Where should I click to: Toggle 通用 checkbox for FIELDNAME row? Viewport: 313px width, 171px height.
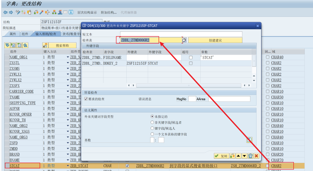coord(191,57)
